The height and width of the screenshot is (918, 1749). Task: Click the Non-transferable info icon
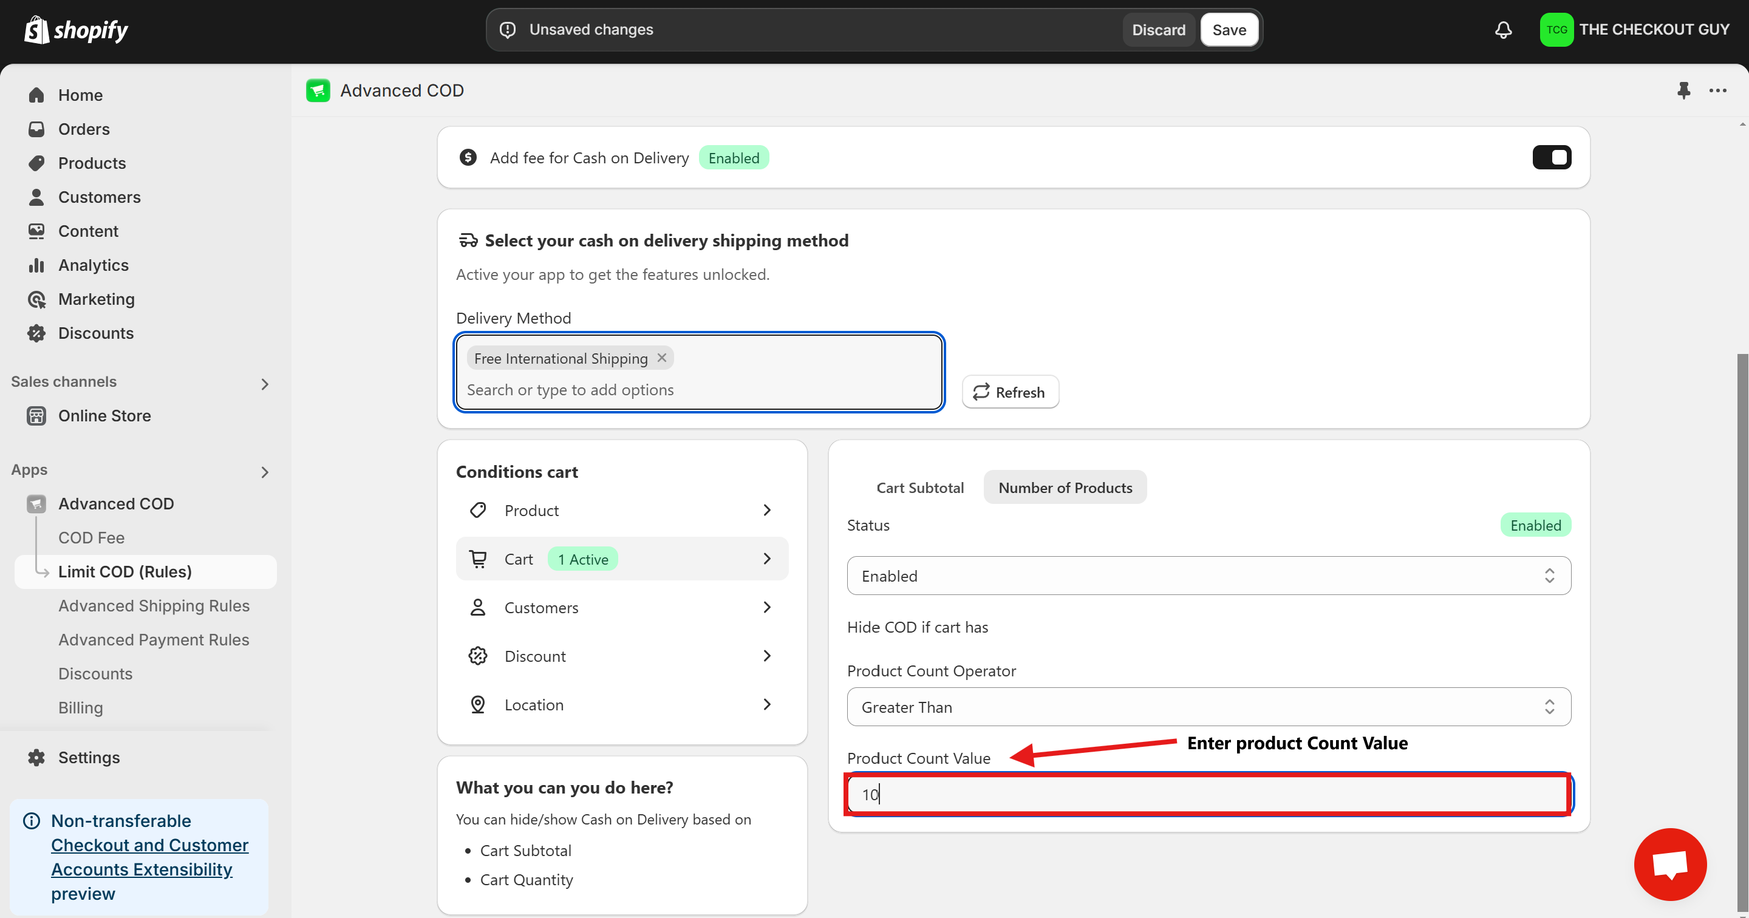[31, 820]
